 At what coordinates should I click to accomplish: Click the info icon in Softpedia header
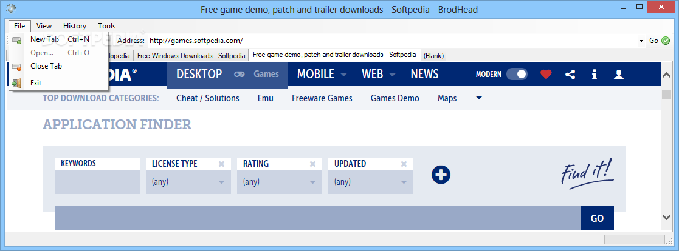coord(594,75)
